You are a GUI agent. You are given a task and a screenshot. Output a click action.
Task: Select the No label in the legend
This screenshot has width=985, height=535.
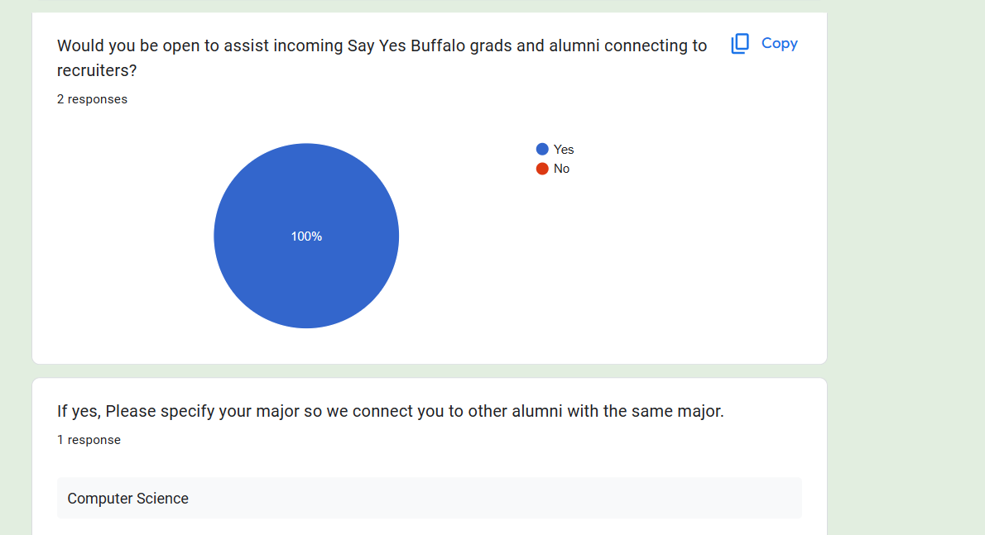click(x=563, y=169)
